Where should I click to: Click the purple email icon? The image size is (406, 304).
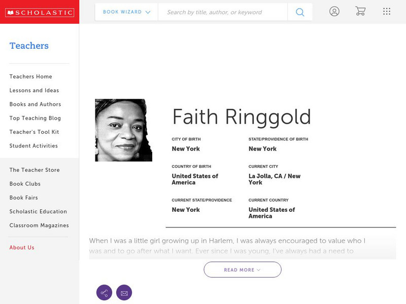pos(124,293)
